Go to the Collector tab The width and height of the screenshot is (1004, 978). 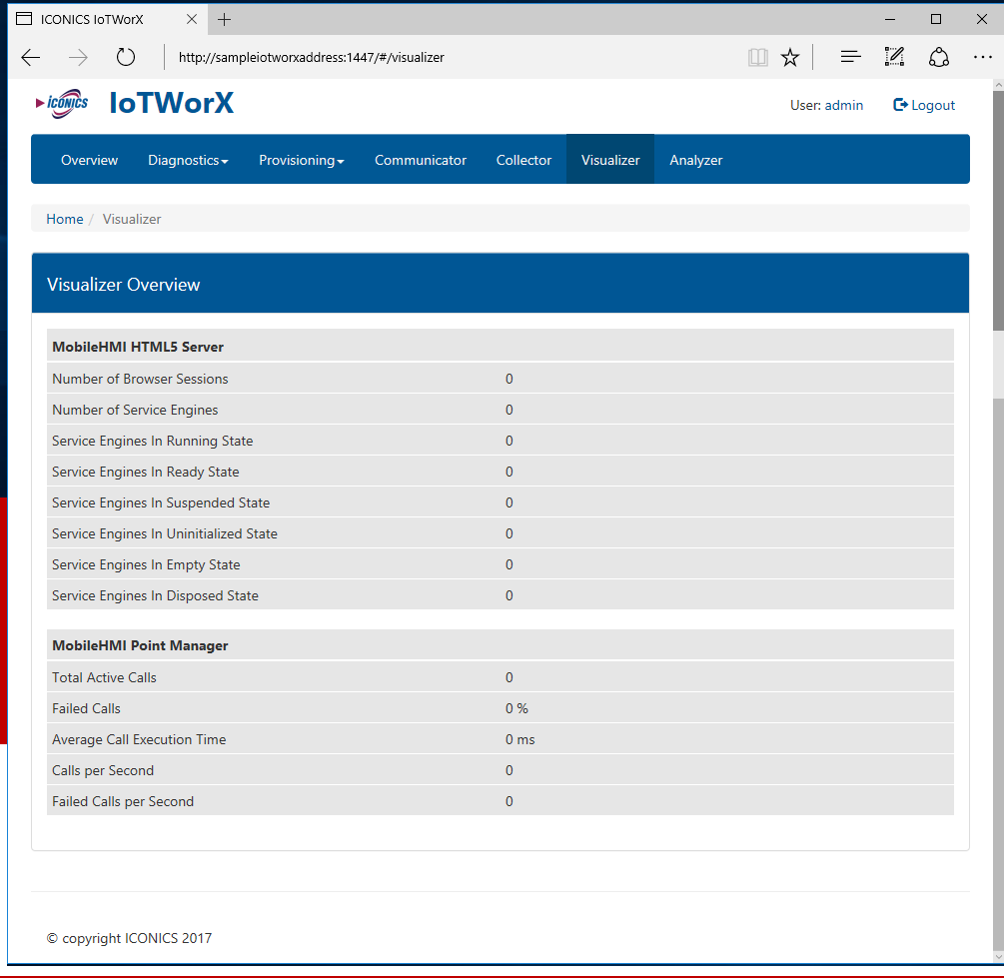pos(523,160)
